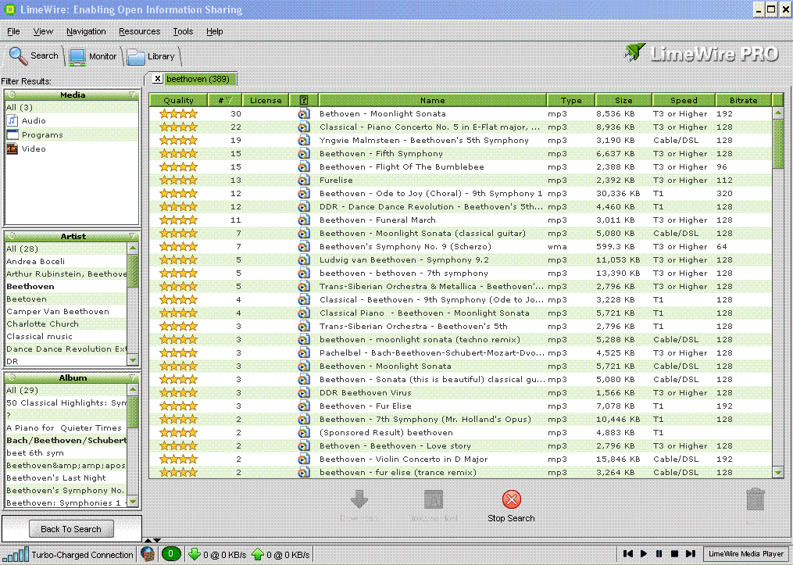Image resolution: width=793 pixels, height=565 pixels.
Task: Switch to the Monitor tab
Action: coord(93,56)
